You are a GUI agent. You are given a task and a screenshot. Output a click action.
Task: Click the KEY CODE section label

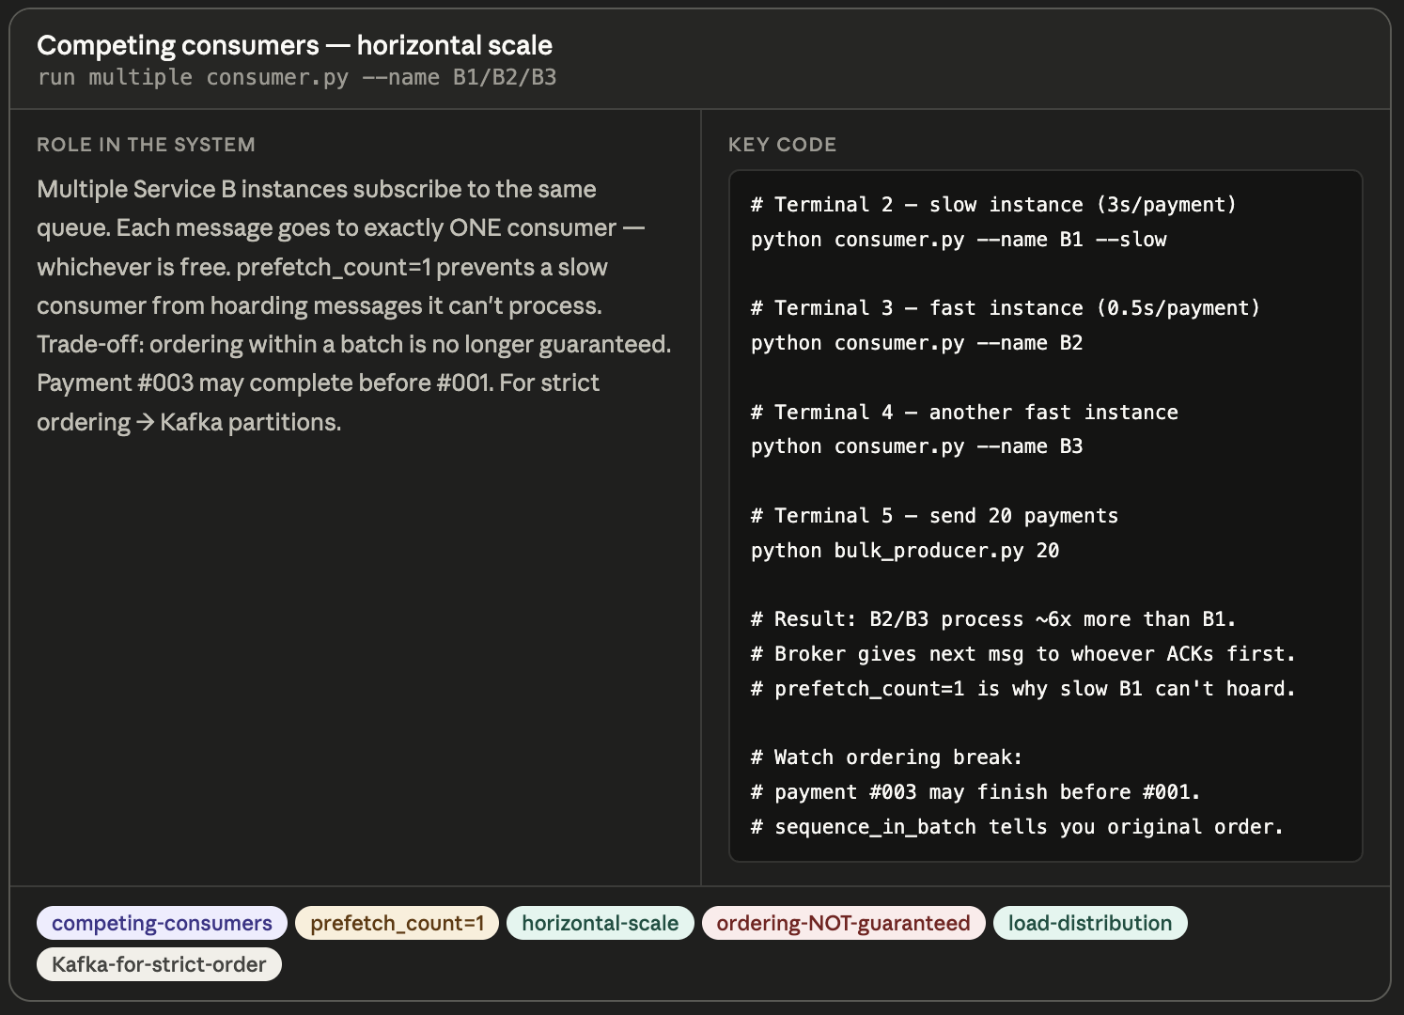click(782, 145)
